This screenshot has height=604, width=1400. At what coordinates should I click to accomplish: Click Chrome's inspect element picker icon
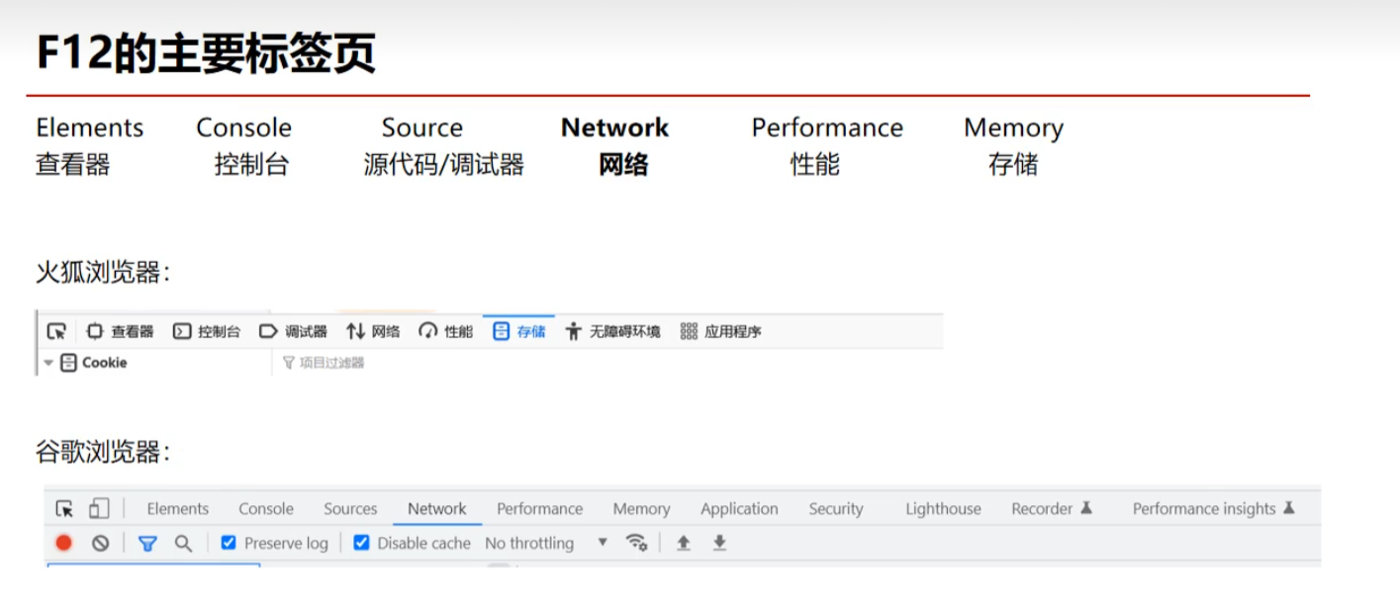[64, 509]
